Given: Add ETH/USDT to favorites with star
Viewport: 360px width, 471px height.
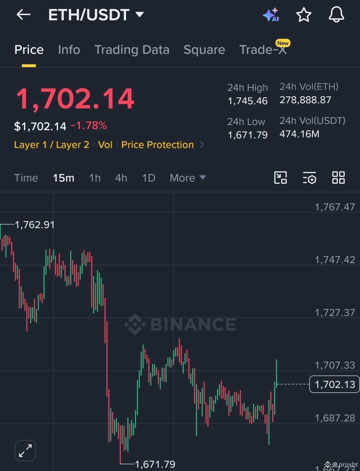Looking at the screenshot, I should click(304, 15).
